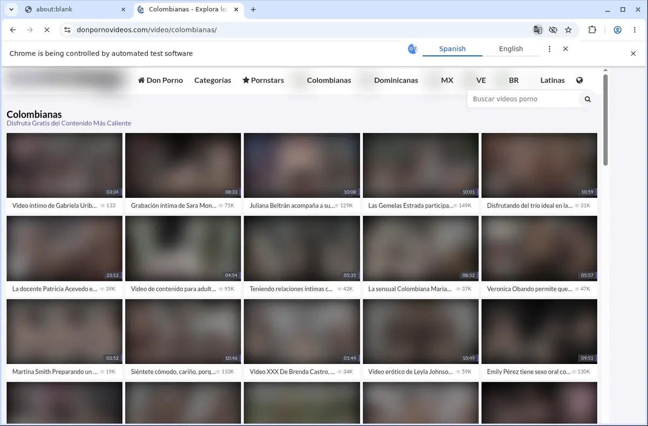Click the browser forward arrow
Image resolution: width=648 pixels, height=426 pixels.
(30, 30)
